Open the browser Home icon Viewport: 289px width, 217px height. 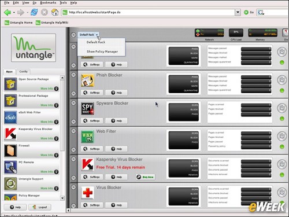(x=55, y=12)
